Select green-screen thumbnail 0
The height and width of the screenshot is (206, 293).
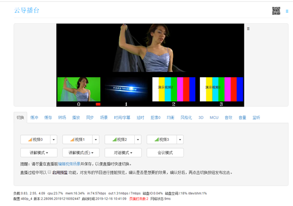click(79, 89)
